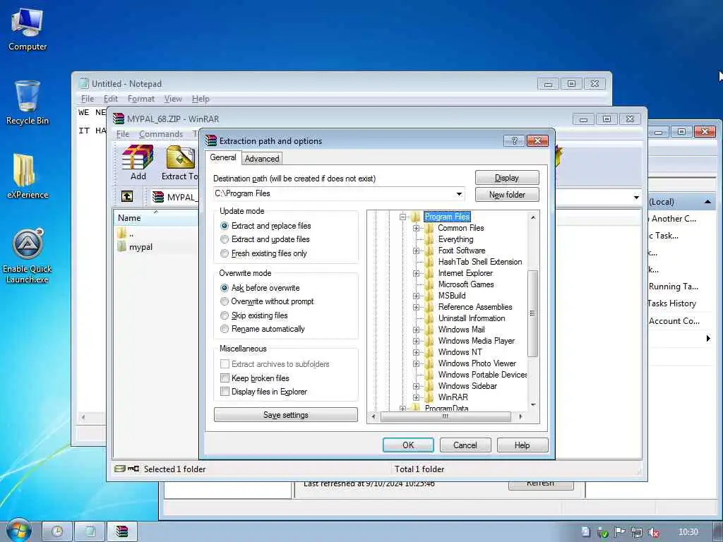Click OK to start extraction
This screenshot has width=723, height=542.
[x=408, y=445]
